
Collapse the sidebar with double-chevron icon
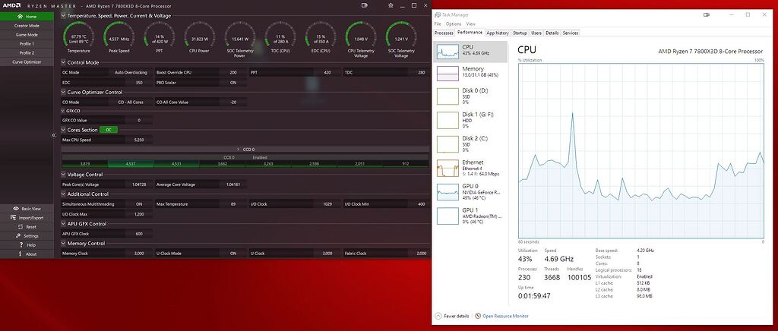[x=54, y=134]
